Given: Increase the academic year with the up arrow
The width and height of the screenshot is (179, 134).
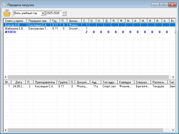Looking at the screenshot, I should click(x=64, y=12).
